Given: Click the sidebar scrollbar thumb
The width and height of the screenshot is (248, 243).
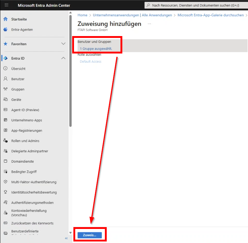Looking at the screenshot, I should pyautogui.click(x=71, y=71).
